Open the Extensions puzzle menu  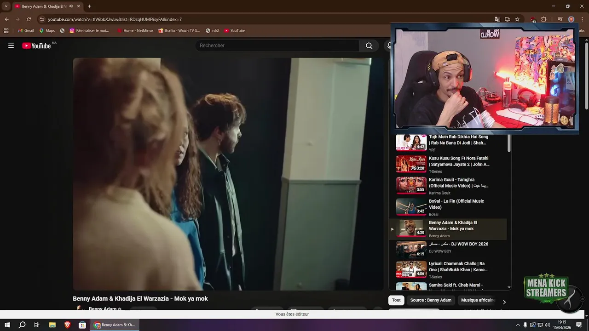click(x=543, y=19)
